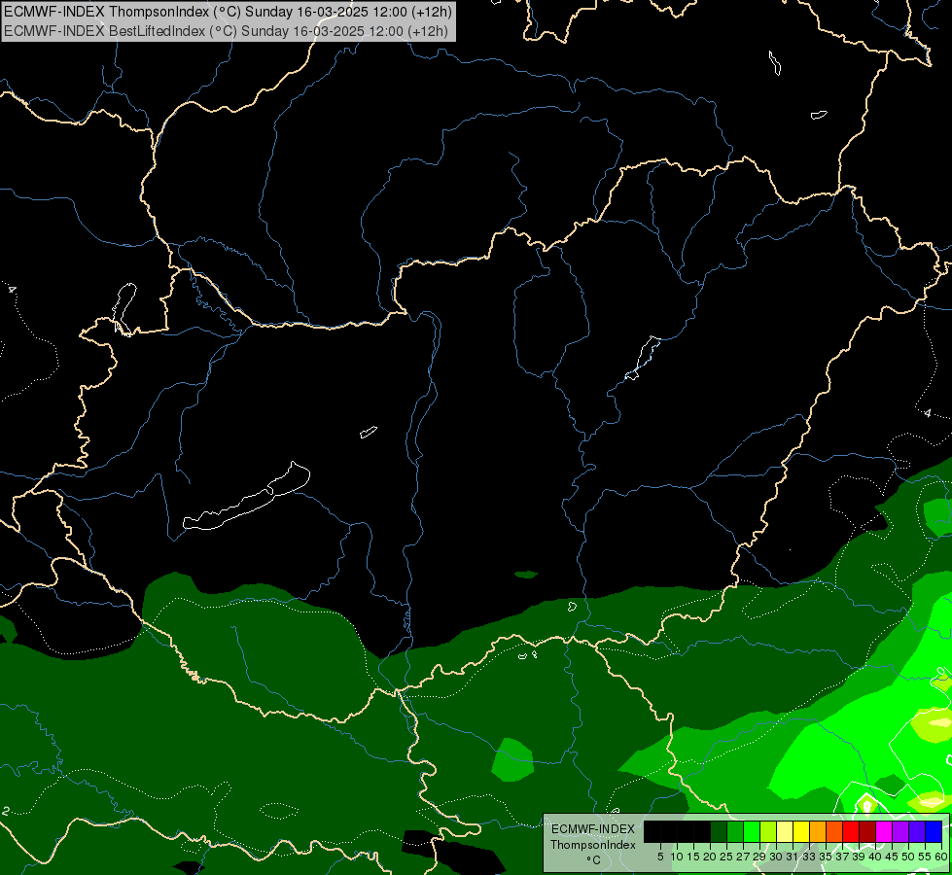Click legend tick value '55'
The height and width of the screenshot is (875, 952).
point(925,857)
